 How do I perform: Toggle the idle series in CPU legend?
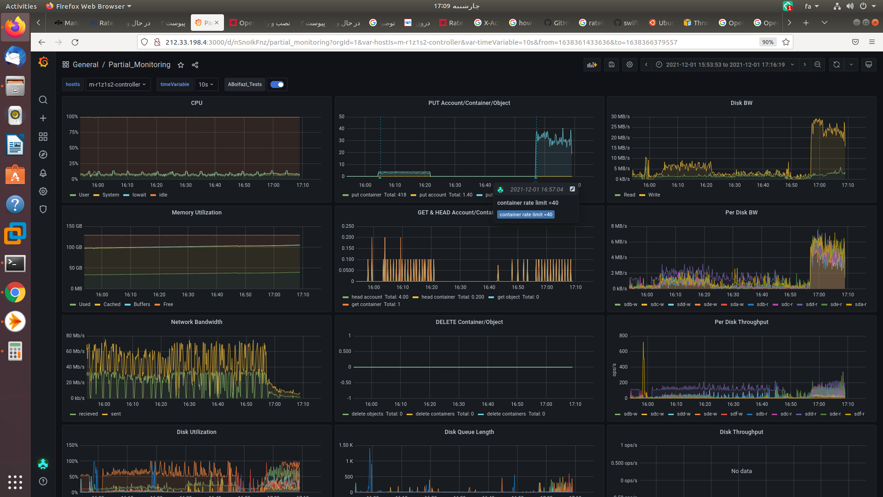click(x=163, y=195)
